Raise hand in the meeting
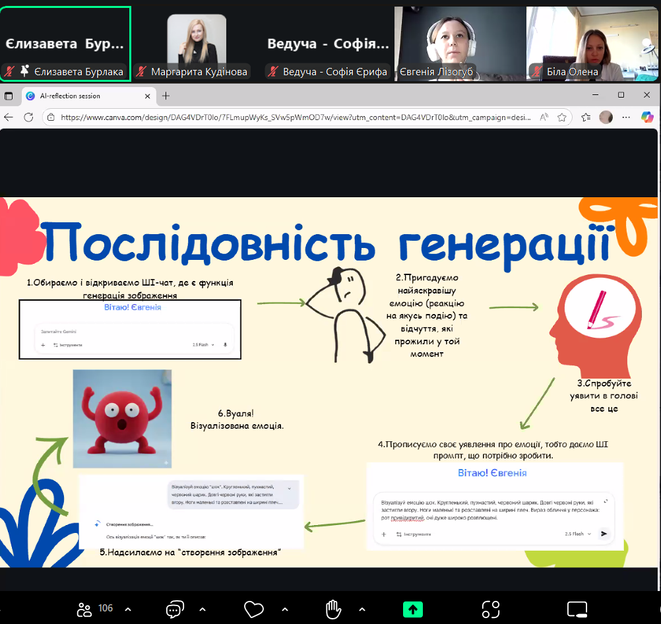This screenshot has width=661, height=624. pos(334,608)
